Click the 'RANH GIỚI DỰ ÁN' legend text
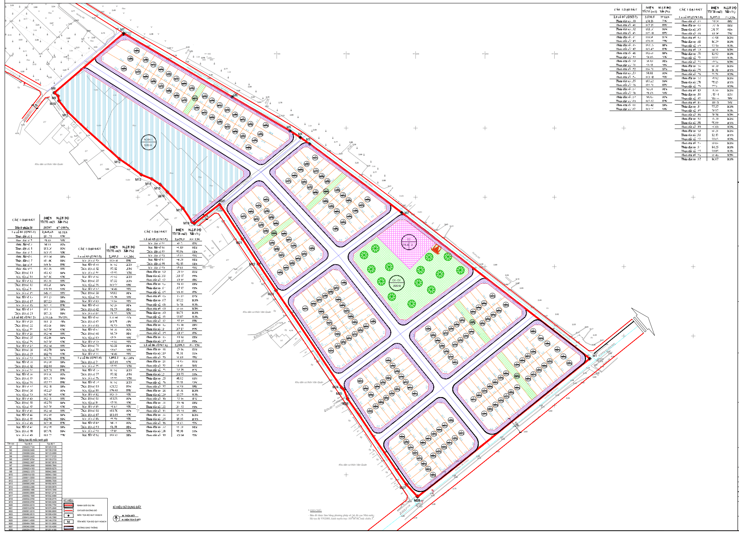Viewport: 739px width, 533px height. 86,505
